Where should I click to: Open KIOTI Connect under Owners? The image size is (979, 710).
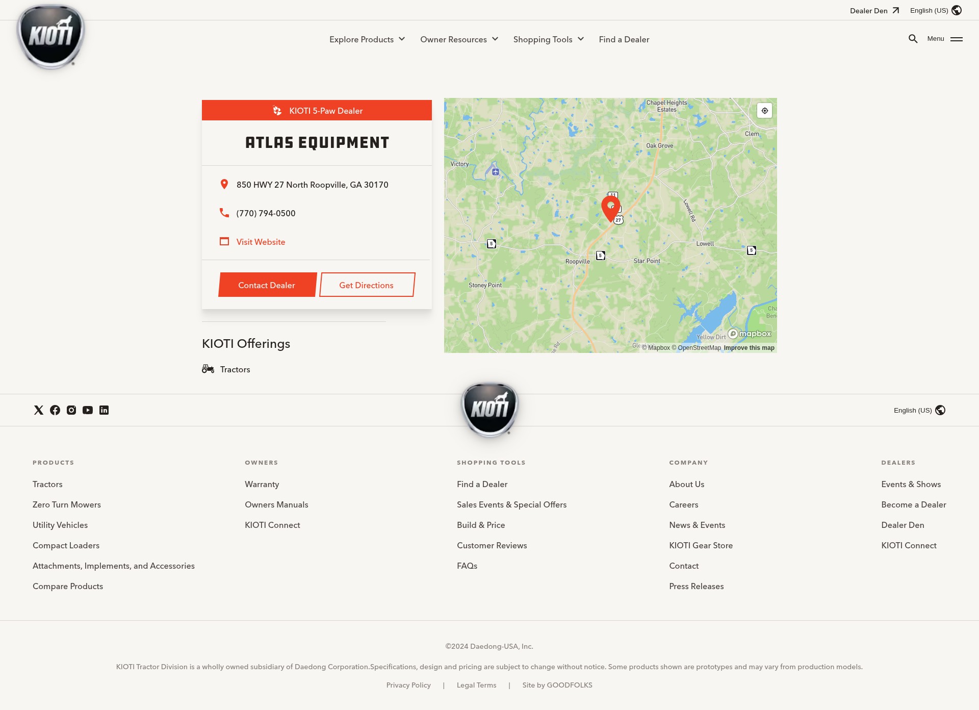click(272, 525)
